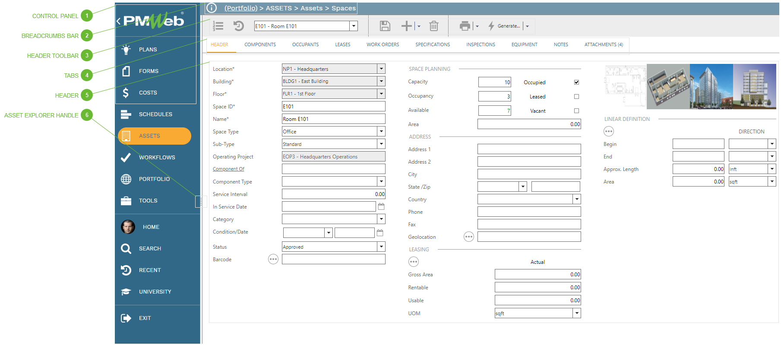781x345 pixels.
Task: Enable the Leased checkbox
Action: [576, 97]
